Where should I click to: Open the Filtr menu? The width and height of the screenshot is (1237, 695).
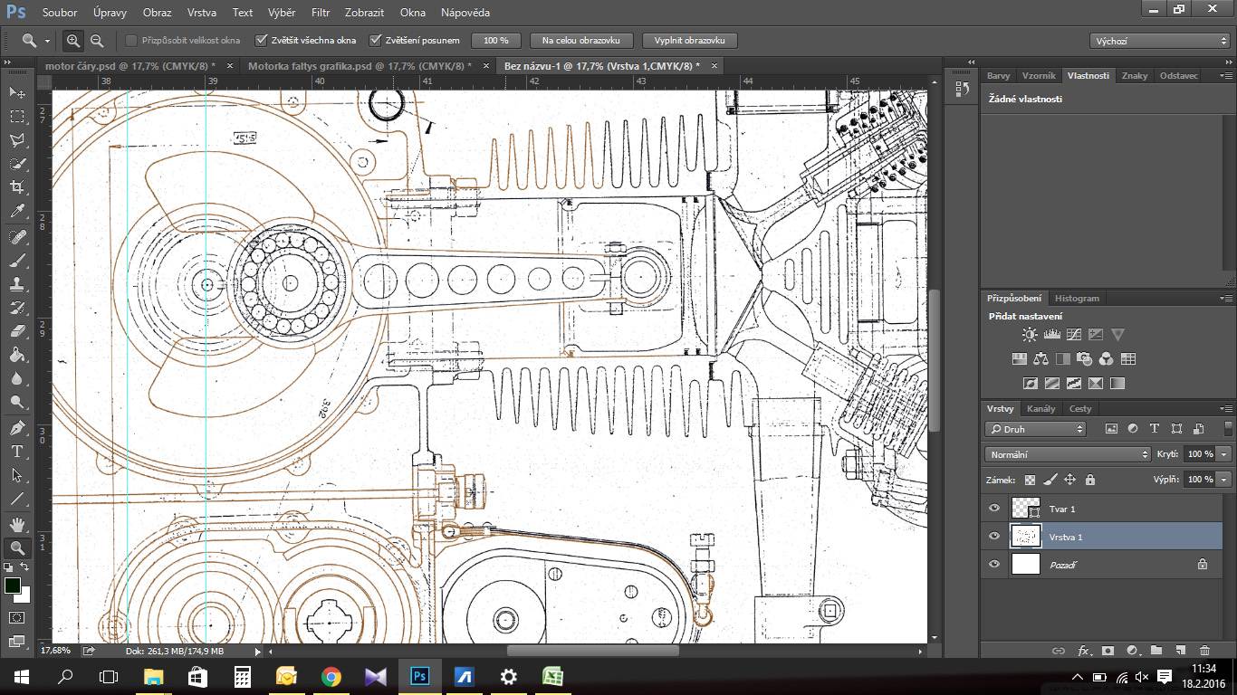coord(321,13)
